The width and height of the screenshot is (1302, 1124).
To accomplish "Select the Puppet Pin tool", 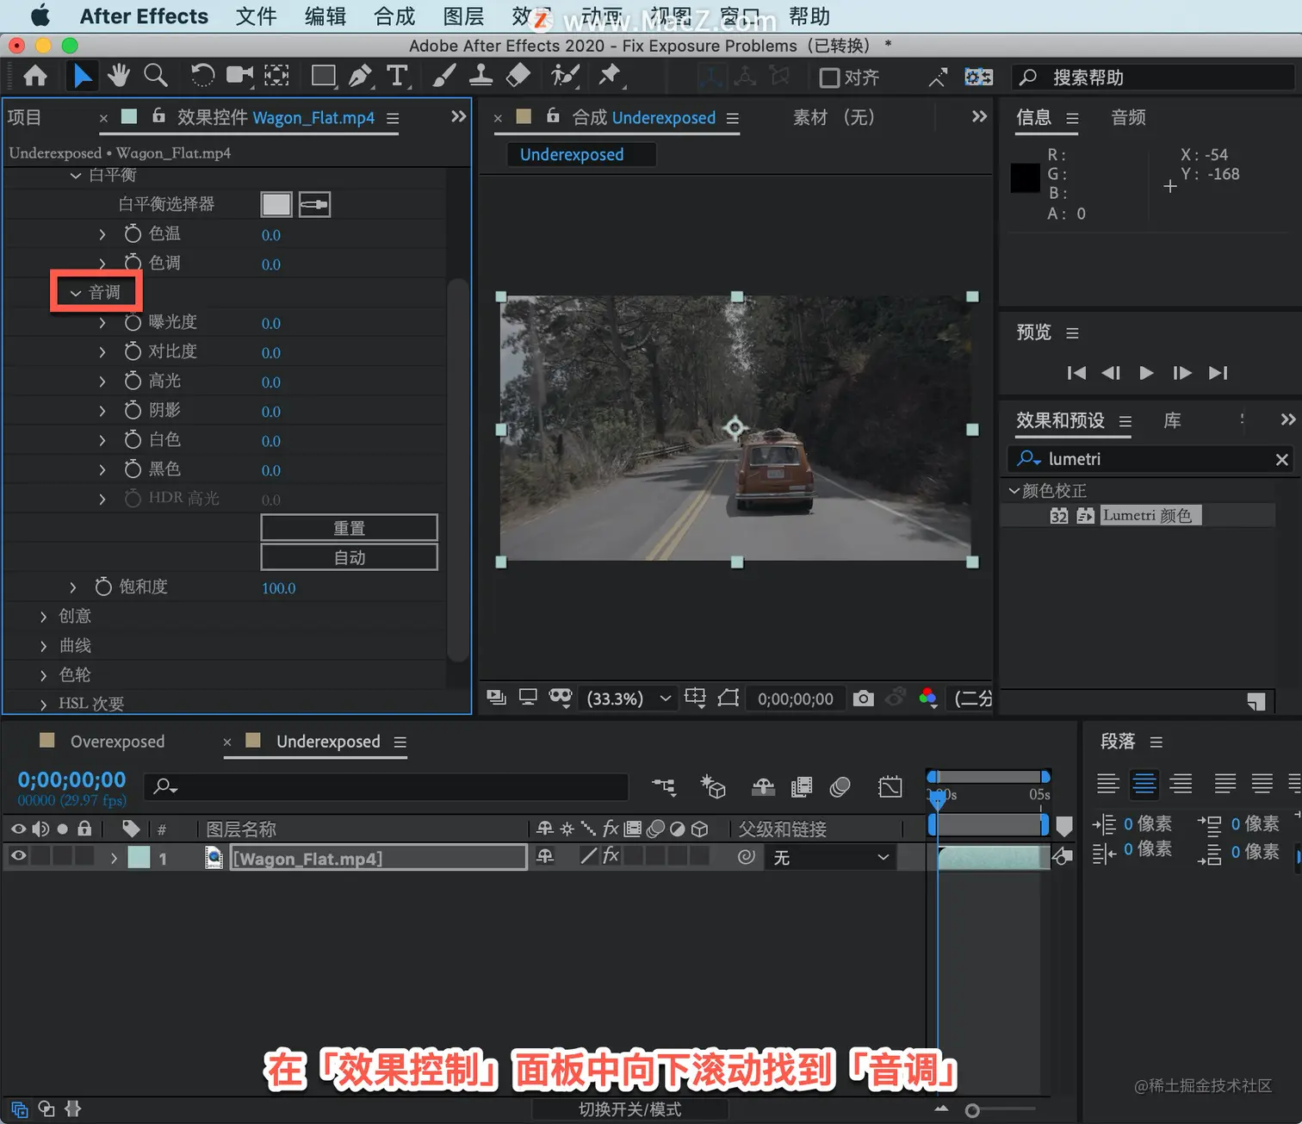I will point(611,76).
